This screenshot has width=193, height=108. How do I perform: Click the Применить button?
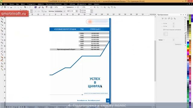(178, 44)
